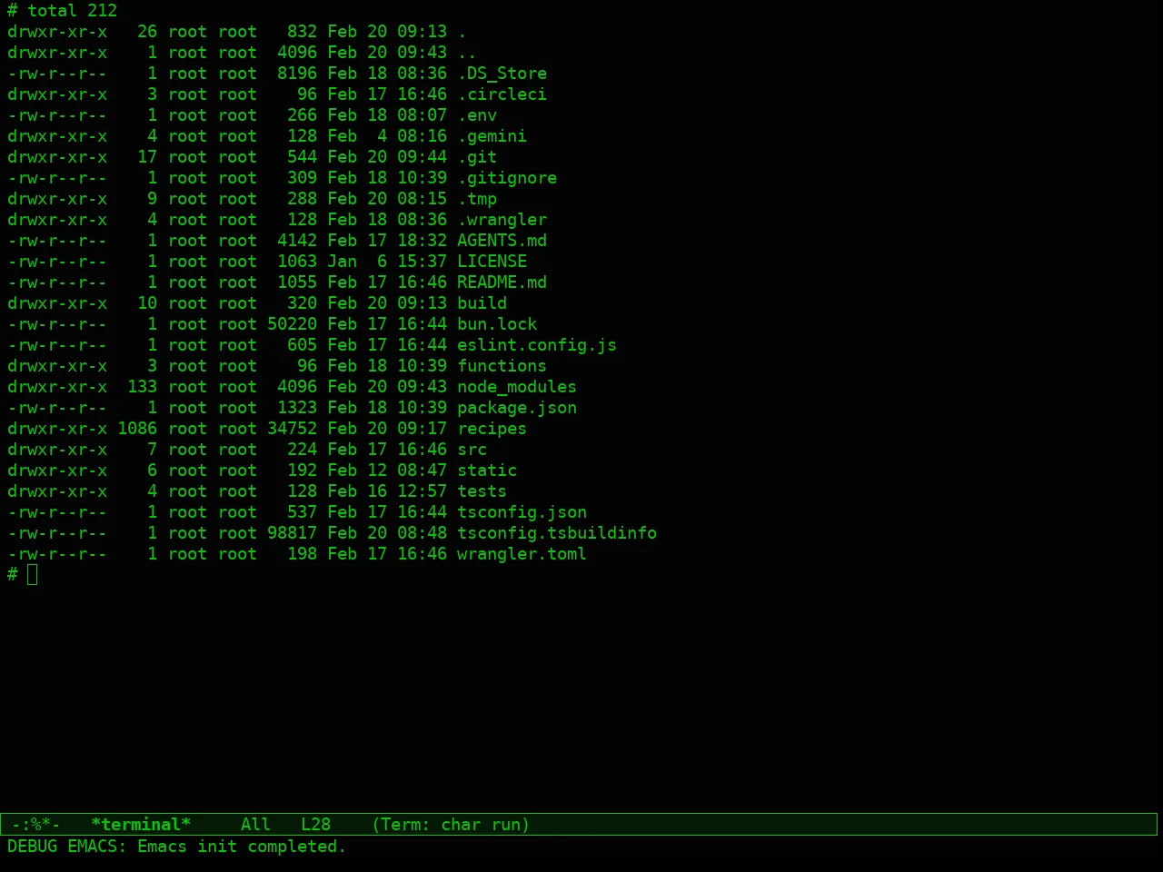Click the L28 line number indicator
This screenshot has height=872, width=1163.
tap(316, 825)
